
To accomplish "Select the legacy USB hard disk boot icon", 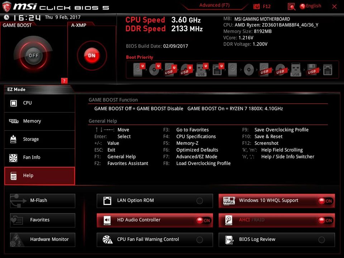I will tap(265, 70).
